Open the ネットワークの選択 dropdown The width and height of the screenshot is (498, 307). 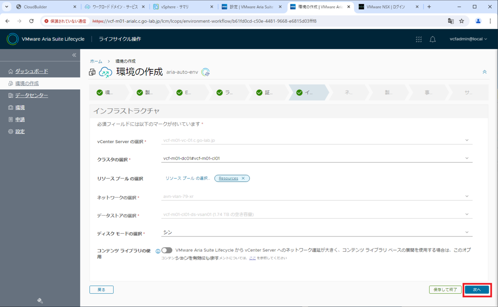(x=317, y=196)
